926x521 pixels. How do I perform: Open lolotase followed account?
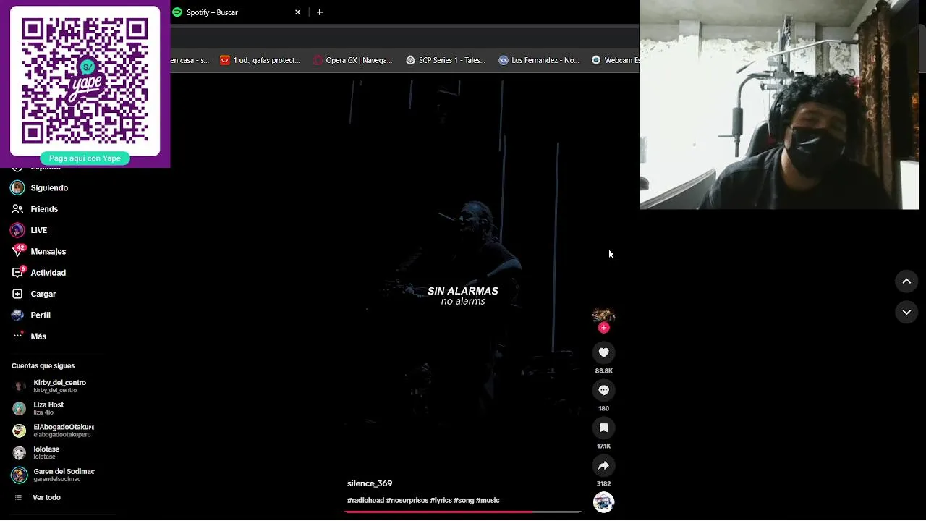coord(46,452)
